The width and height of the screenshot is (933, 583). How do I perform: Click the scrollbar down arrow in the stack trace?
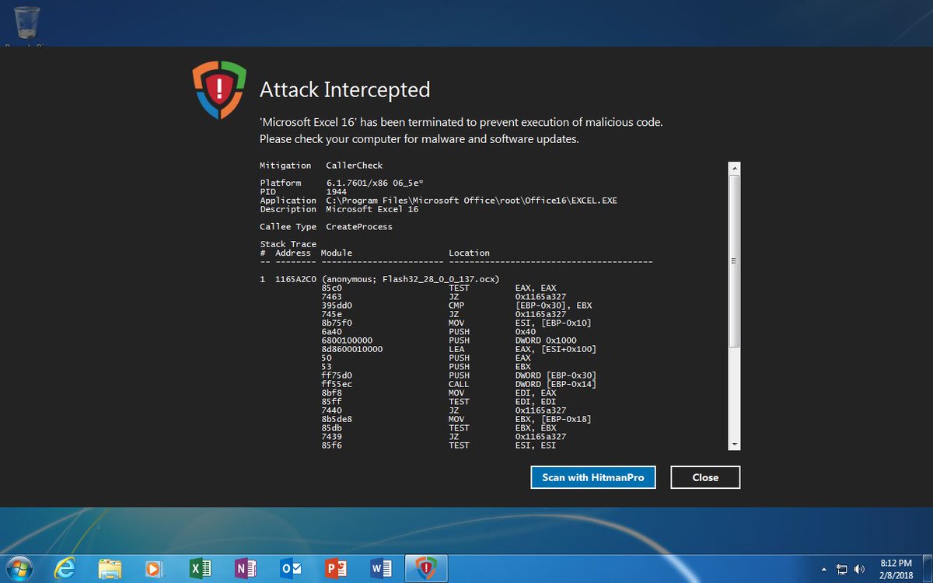734,443
